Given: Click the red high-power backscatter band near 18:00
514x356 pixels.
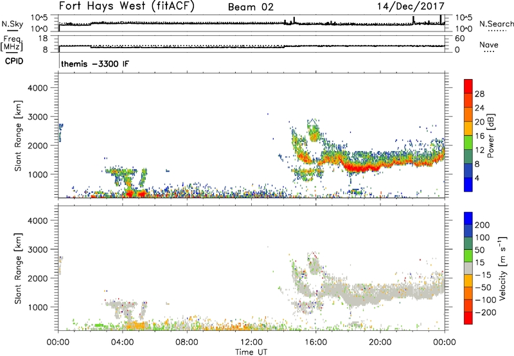Looking at the screenshot, I should [359, 168].
